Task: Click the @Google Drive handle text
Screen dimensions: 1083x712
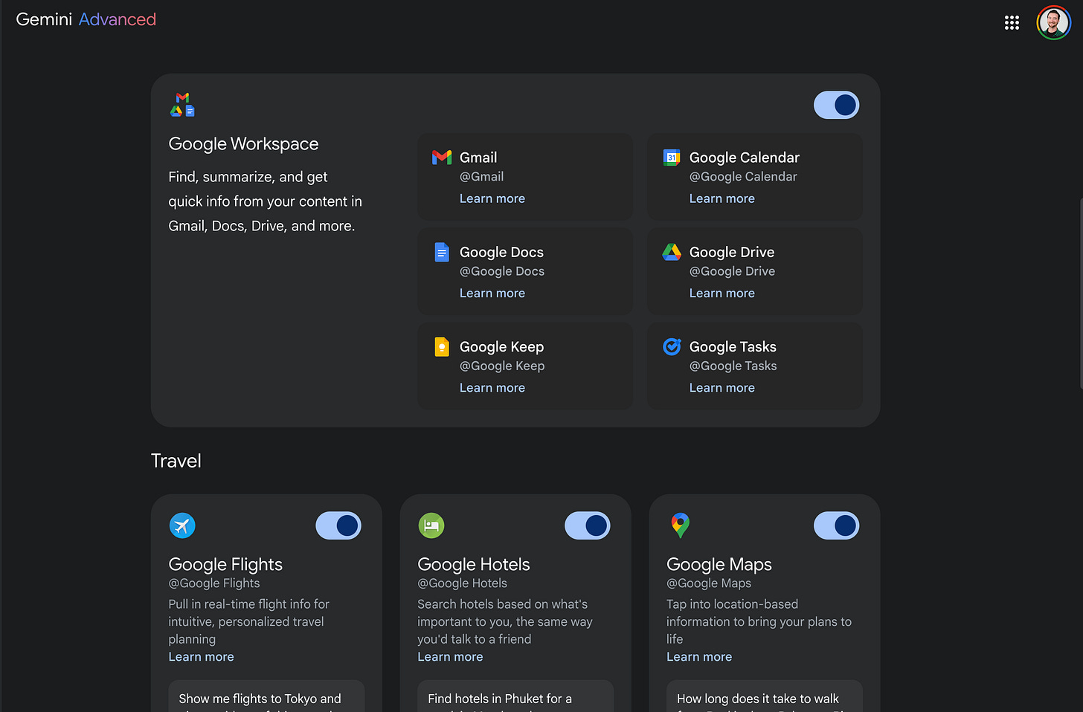Action: pos(732,271)
